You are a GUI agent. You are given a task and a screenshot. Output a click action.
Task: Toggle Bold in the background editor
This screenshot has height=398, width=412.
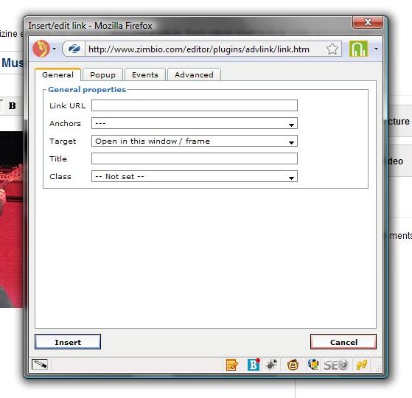12,106
